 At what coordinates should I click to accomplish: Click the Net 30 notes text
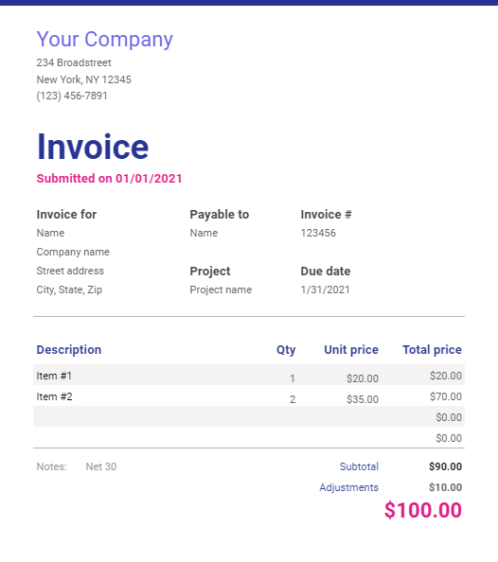[101, 466]
